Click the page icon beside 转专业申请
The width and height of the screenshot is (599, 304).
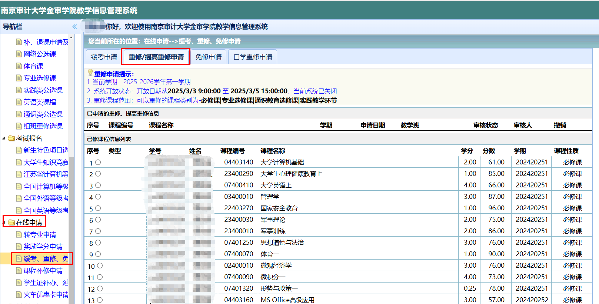click(x=19, y=234)
